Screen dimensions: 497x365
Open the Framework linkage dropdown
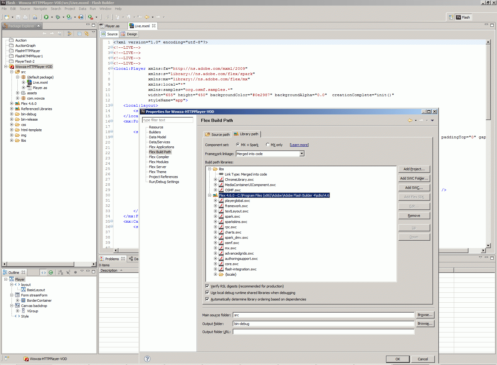302,154
